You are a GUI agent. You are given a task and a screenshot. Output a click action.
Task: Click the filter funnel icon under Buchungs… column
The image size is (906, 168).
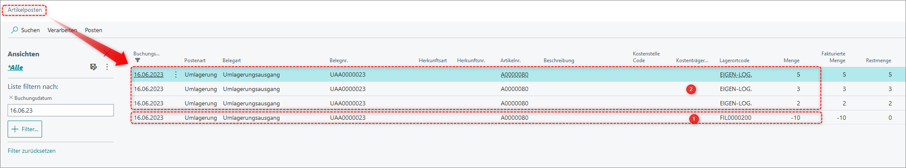pos(137,61)
